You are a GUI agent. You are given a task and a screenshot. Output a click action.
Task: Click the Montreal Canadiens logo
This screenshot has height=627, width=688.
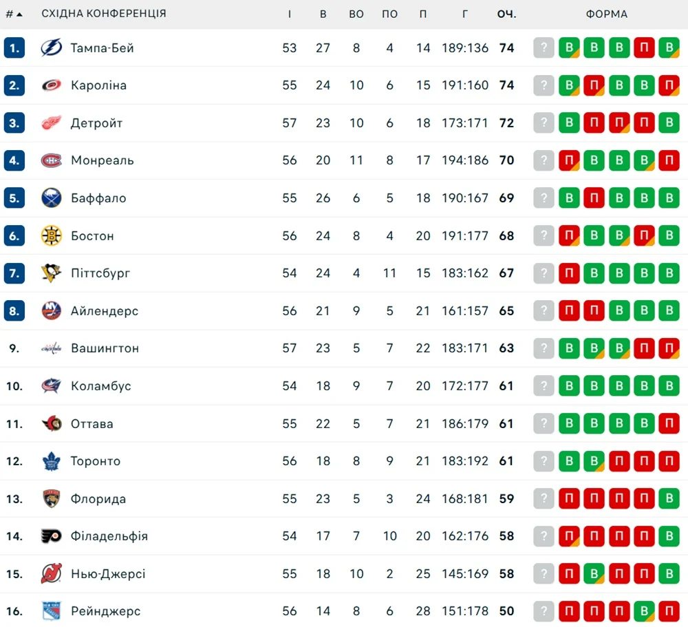tap(52, 160)
